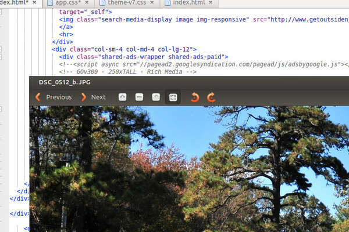Click the zoom out icon in image viewer
The image size is (349, 232).
139,97
